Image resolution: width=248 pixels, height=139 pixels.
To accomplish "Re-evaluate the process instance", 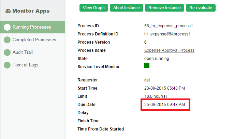I will pos(201,8).
